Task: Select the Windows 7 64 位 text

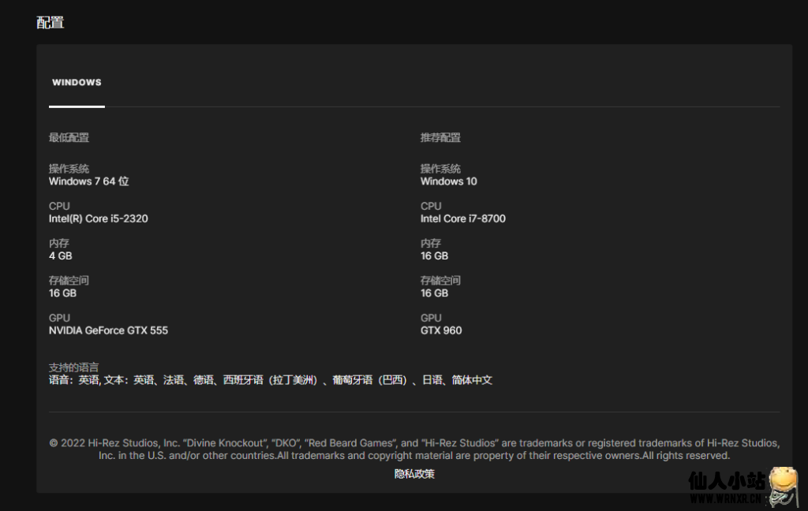Action: coord(88,181)
